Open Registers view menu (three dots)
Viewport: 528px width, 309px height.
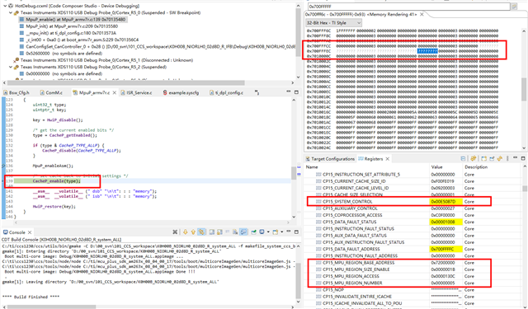507,158
